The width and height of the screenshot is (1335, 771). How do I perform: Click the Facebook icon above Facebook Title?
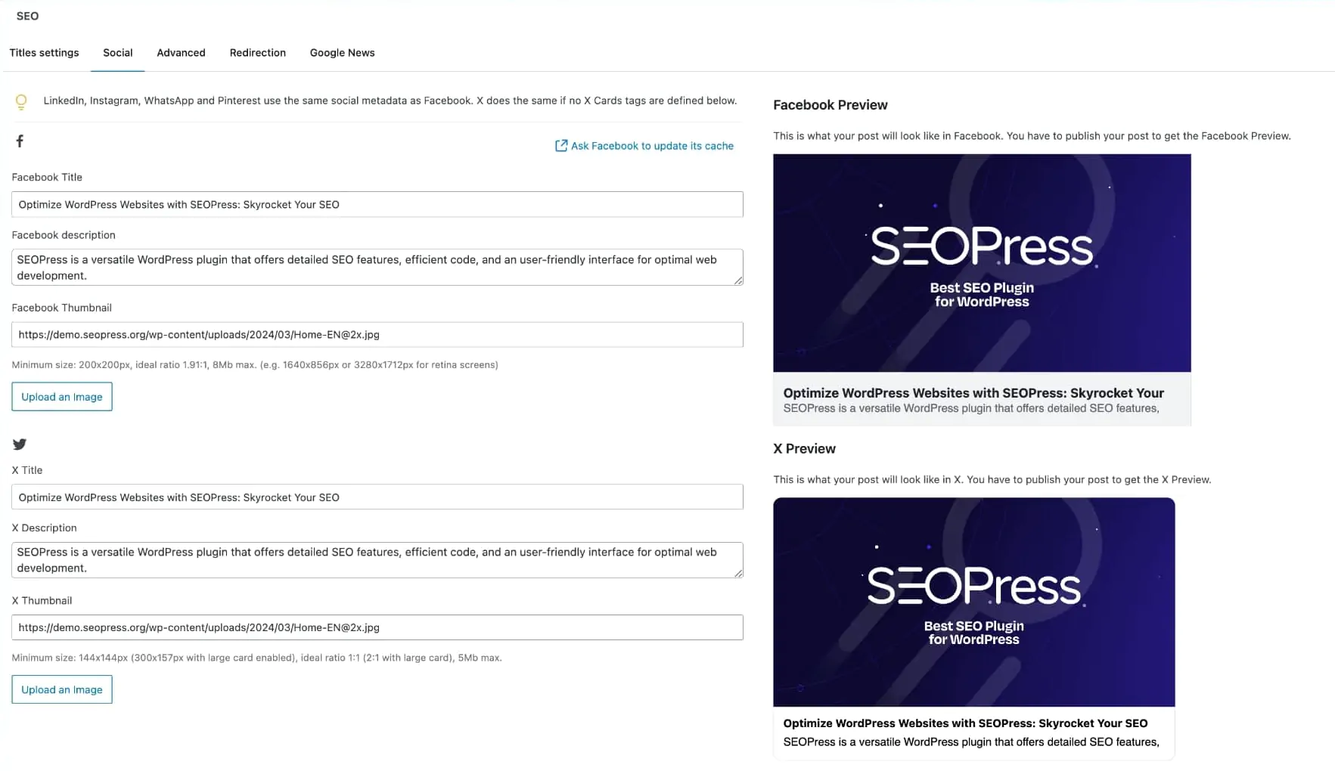pyautogui.click(x=20, y=141)
